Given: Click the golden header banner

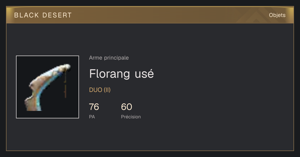Looking at the screenshot, I should click(150, 15).
